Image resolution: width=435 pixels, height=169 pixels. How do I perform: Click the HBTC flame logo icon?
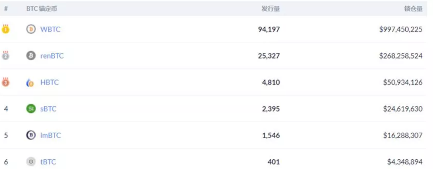click(30, 82)
